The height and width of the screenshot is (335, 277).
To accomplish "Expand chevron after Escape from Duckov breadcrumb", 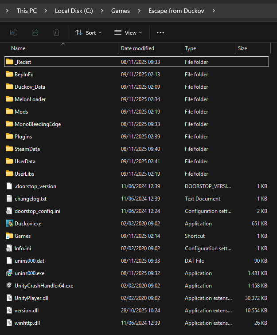I will [x=214, y=11].
